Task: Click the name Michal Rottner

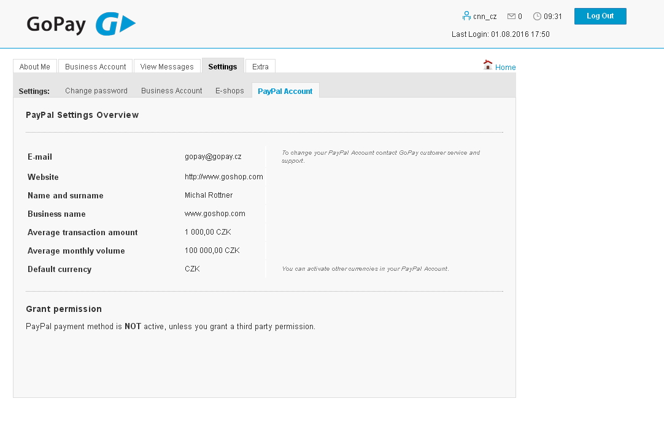Action: [x=209, y=195]
